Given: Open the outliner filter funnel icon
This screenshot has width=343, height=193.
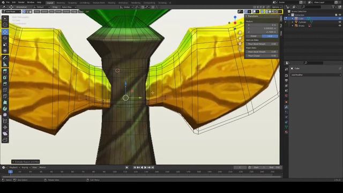Looking at the screenshot, I should (x=333, y=7).
